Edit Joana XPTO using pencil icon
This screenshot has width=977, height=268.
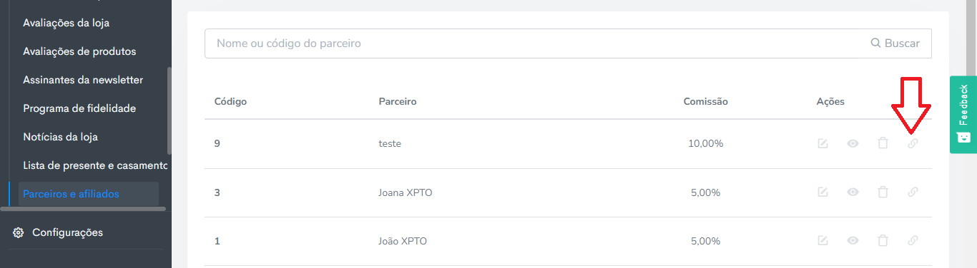(823, 192)
